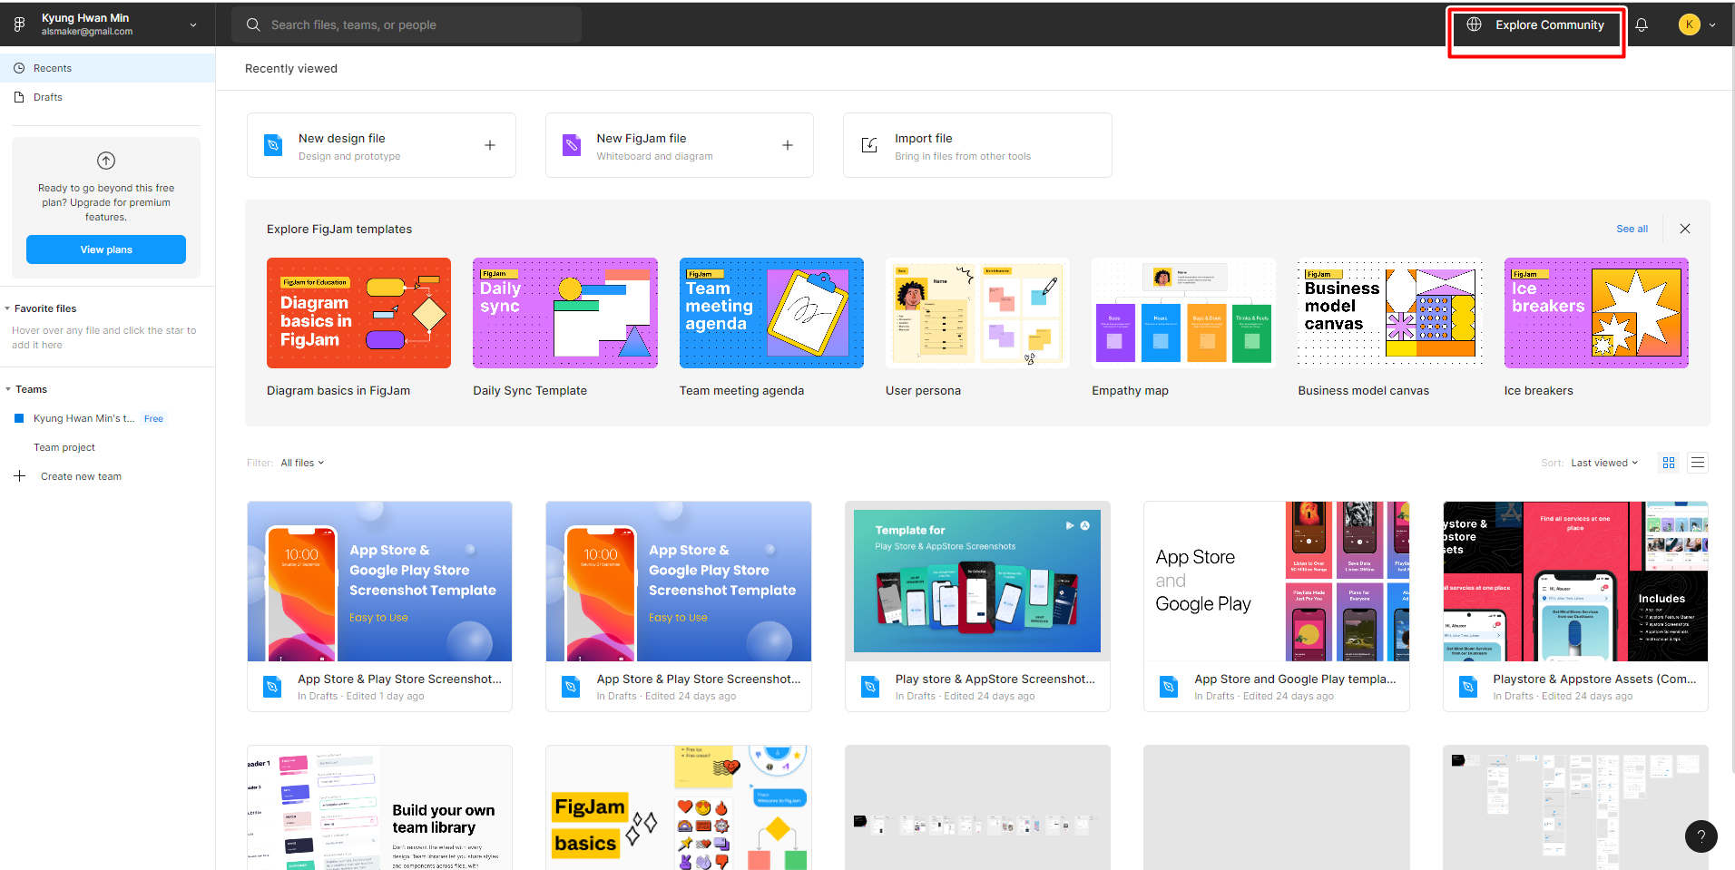Open Business model canvas template

click(1390, 313)
